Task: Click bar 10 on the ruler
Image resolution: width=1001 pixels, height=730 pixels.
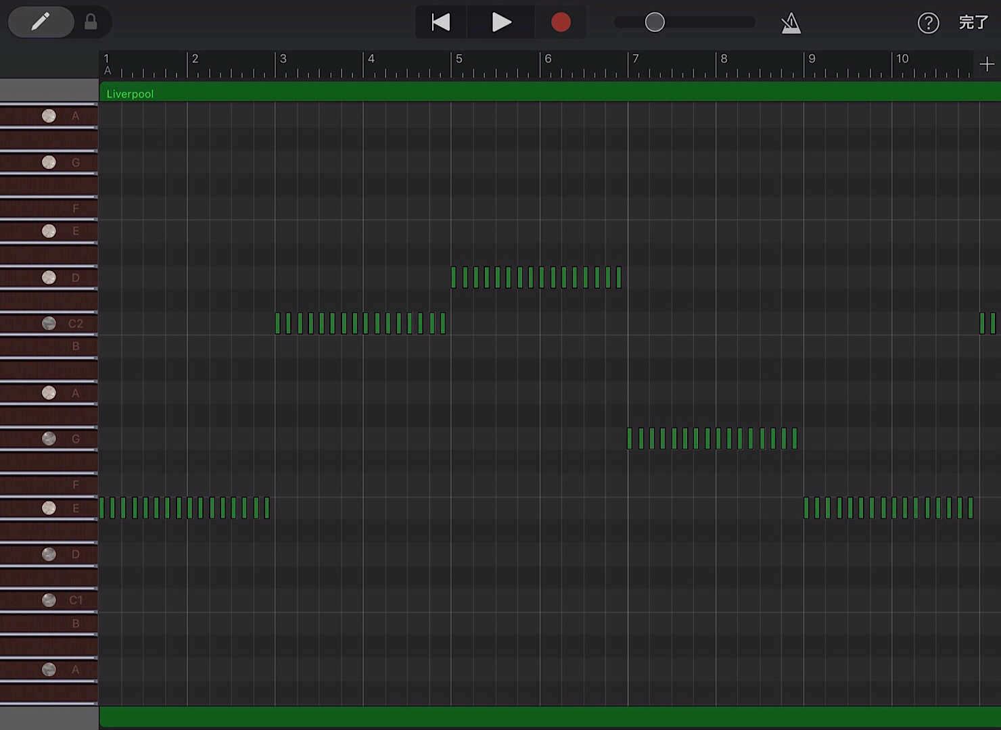Action: [902, 59]
